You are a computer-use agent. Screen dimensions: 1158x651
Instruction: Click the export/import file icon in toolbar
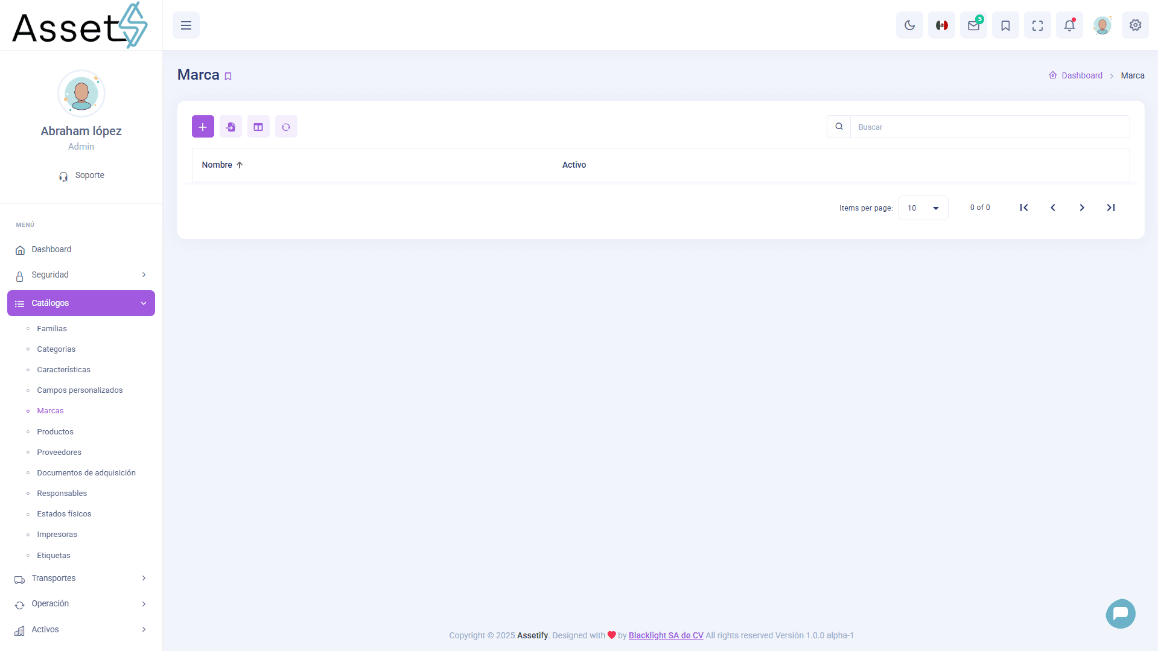point(231,126)
